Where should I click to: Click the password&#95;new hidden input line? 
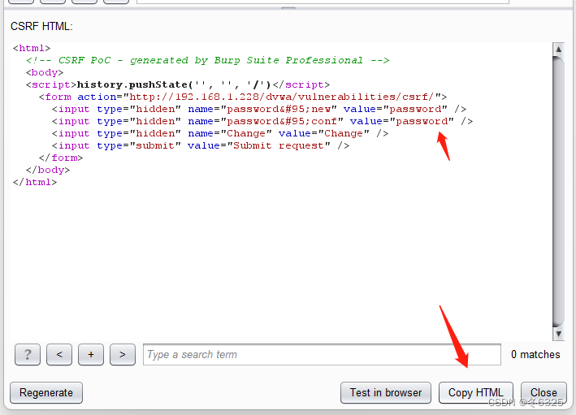pyautogui.click(x=259, y=109)
